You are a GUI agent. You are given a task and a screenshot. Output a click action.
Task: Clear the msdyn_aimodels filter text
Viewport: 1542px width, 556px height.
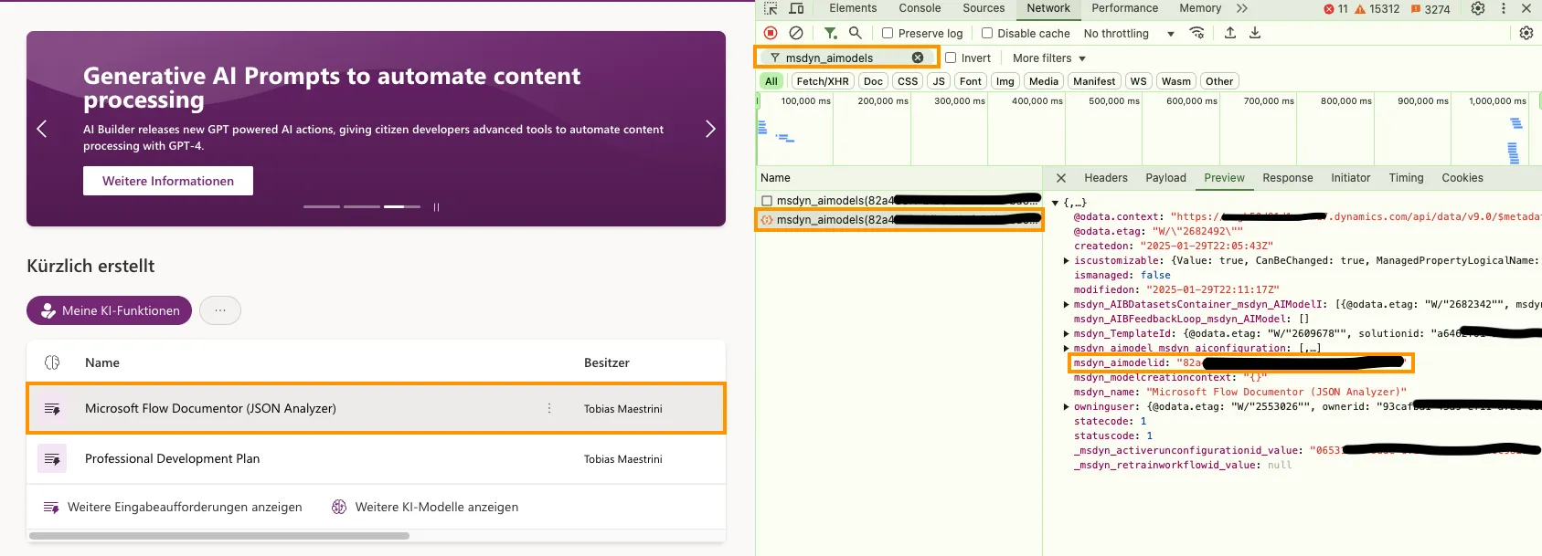tap(918, 58)
